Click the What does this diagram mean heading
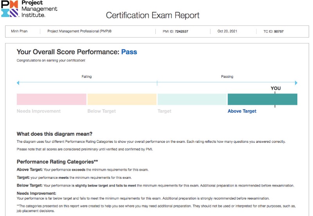 [x=54, y=134]
